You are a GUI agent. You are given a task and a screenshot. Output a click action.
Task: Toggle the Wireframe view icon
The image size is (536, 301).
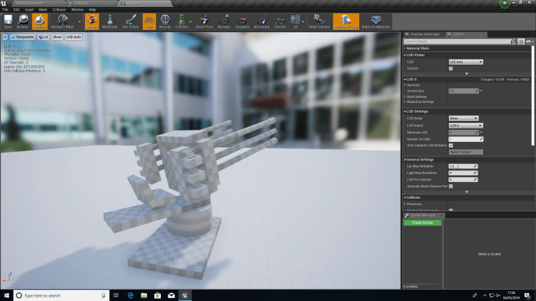point(110,22)
